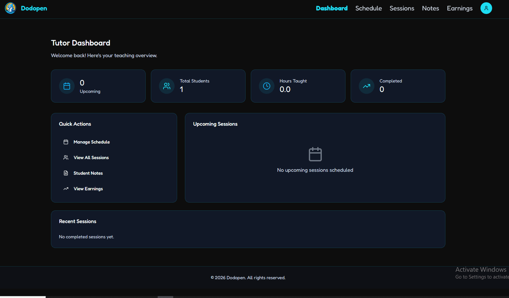This screenshot has width=509, height=298.
Task: Click the Hours Taught label
Action: point(293,81)
